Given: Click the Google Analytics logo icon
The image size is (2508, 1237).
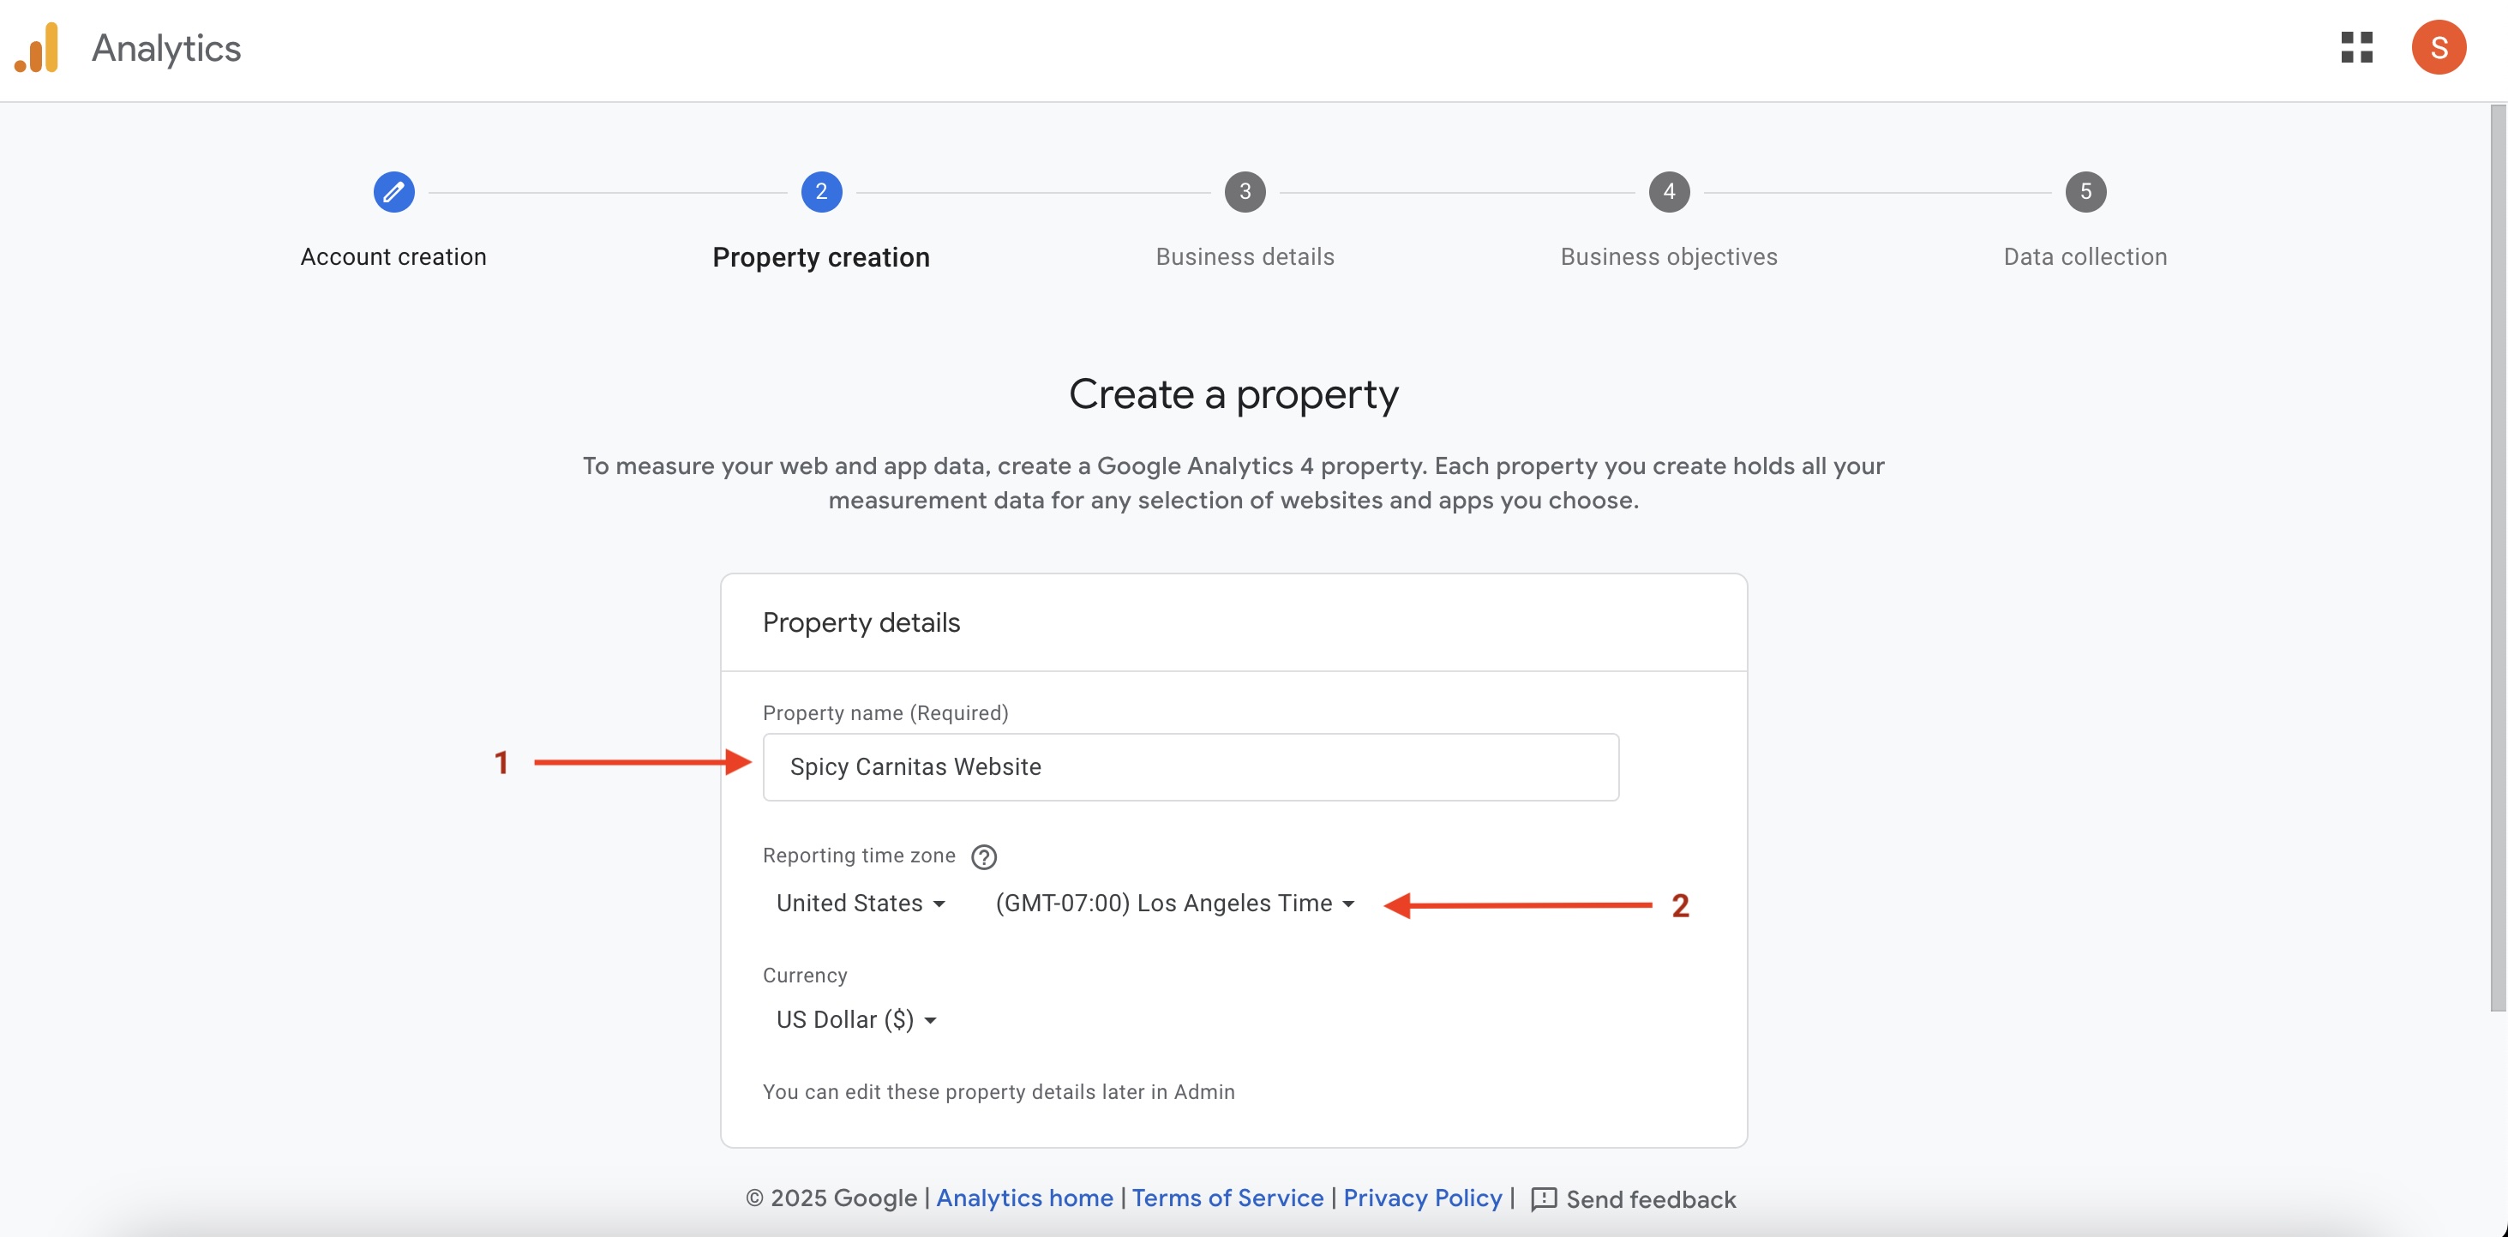Looking at the screenshot, I should 37,48.
